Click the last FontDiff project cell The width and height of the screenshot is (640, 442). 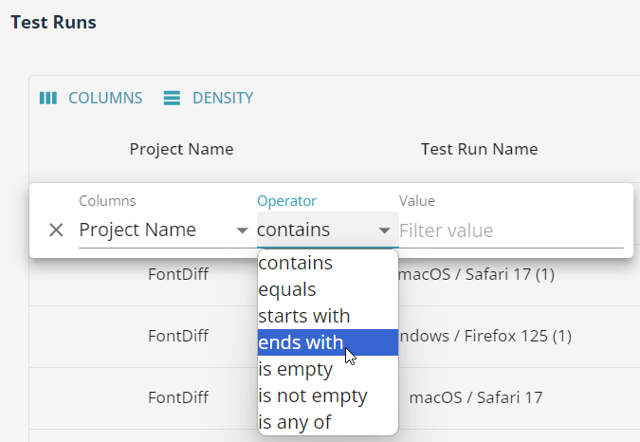pos(178,397)
